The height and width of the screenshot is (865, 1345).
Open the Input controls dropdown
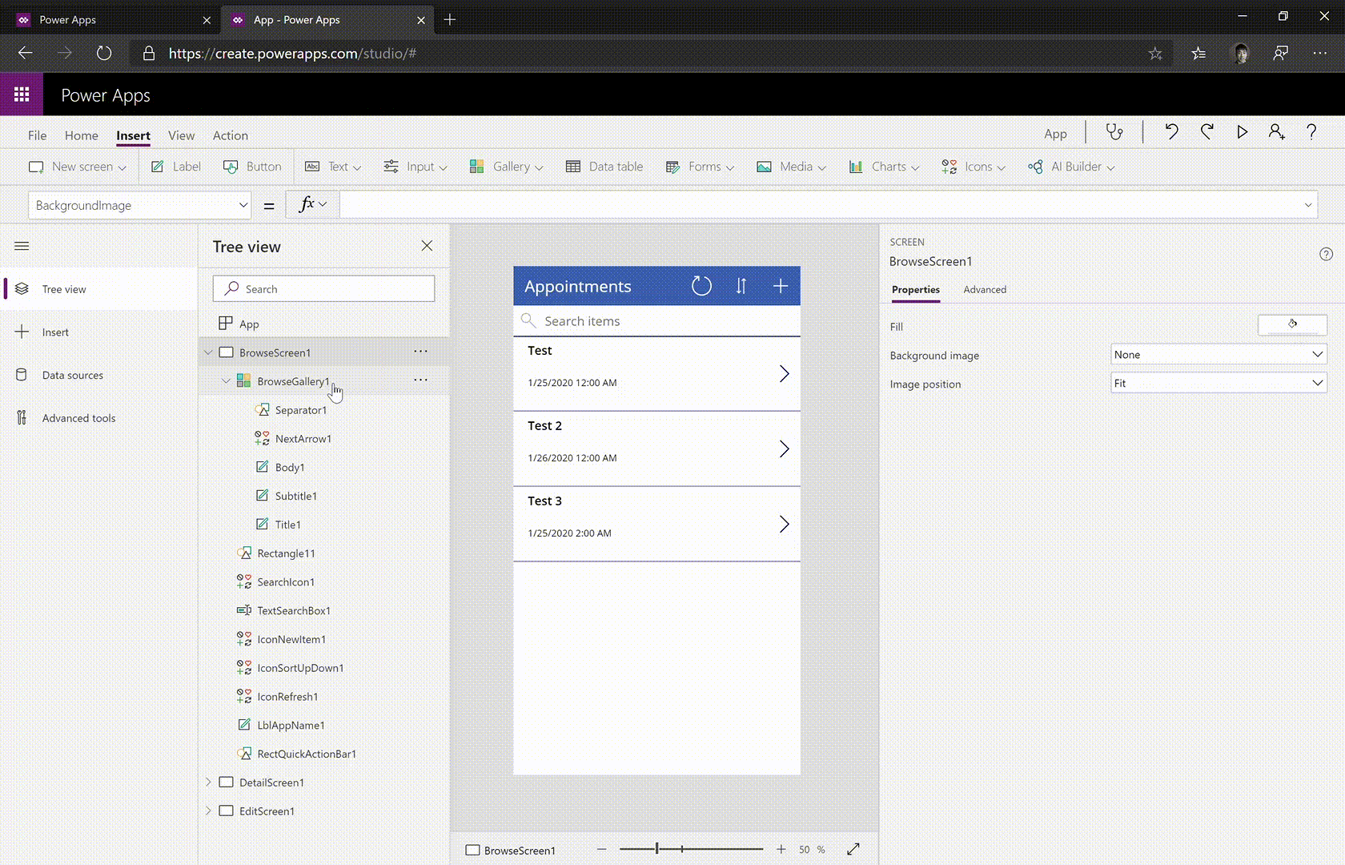pos(415,167)
